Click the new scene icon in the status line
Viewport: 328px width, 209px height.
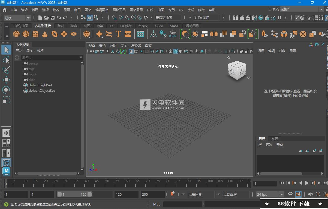click(40, 18)
